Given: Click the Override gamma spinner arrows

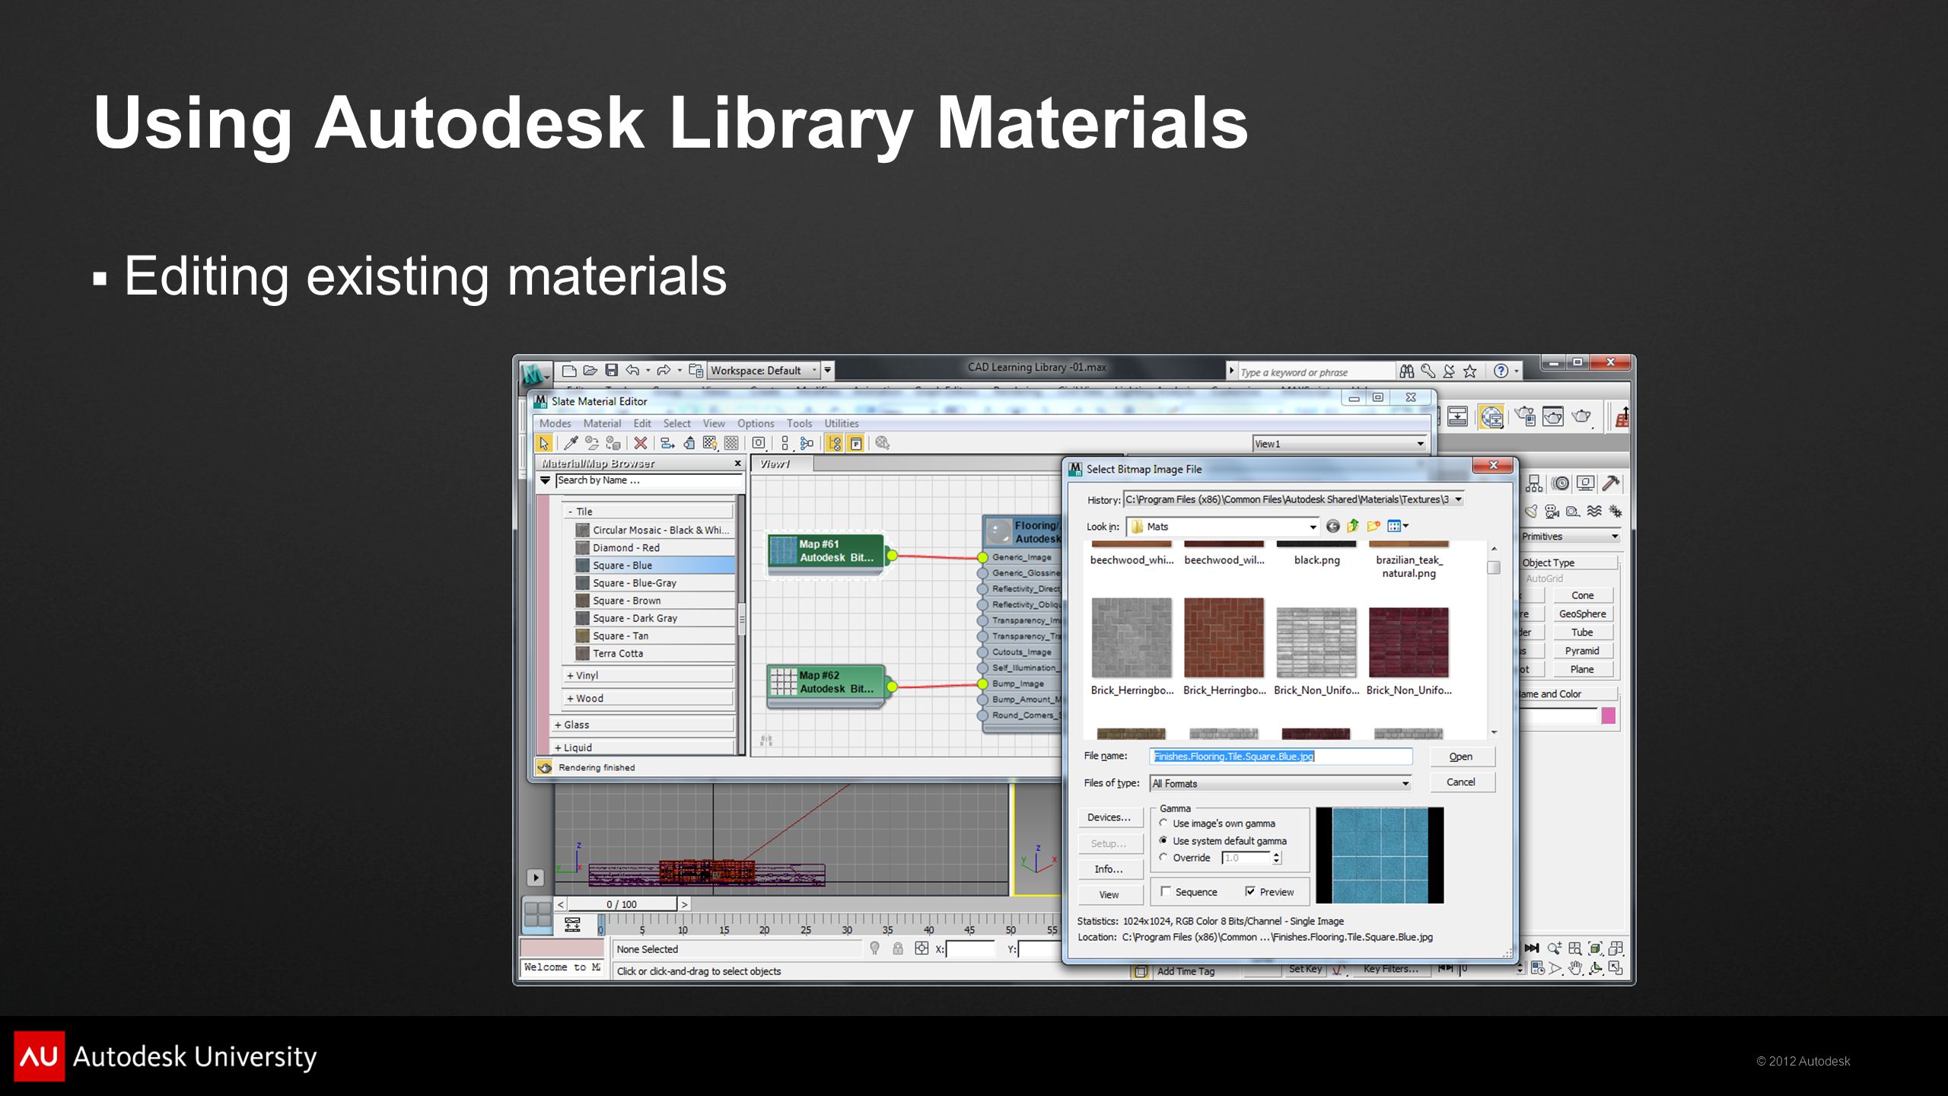Looking at the screenshot, I should (1277, 858).
